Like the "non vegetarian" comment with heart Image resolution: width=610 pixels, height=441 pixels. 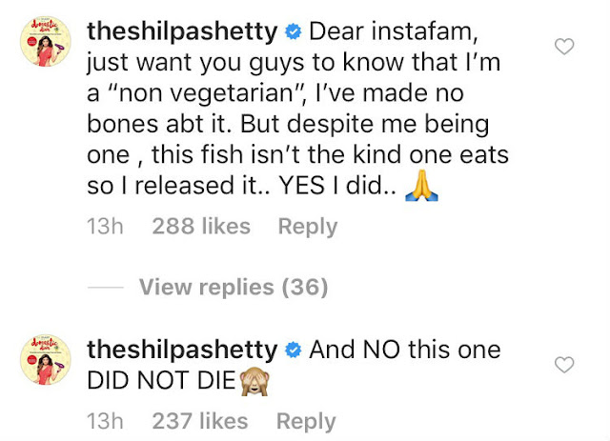click(566, 46)
